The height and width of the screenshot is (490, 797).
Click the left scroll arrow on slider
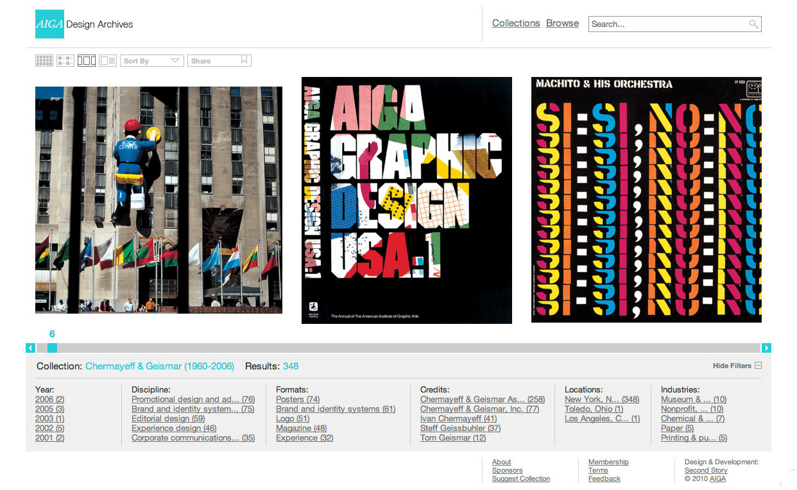coord(30,348)
